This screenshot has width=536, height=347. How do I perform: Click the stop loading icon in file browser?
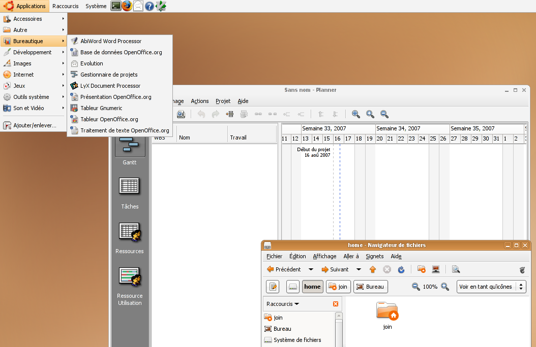click(x=387, y=269)
